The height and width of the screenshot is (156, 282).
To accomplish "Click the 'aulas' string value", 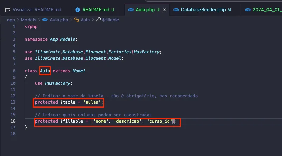I will point(92,102).
